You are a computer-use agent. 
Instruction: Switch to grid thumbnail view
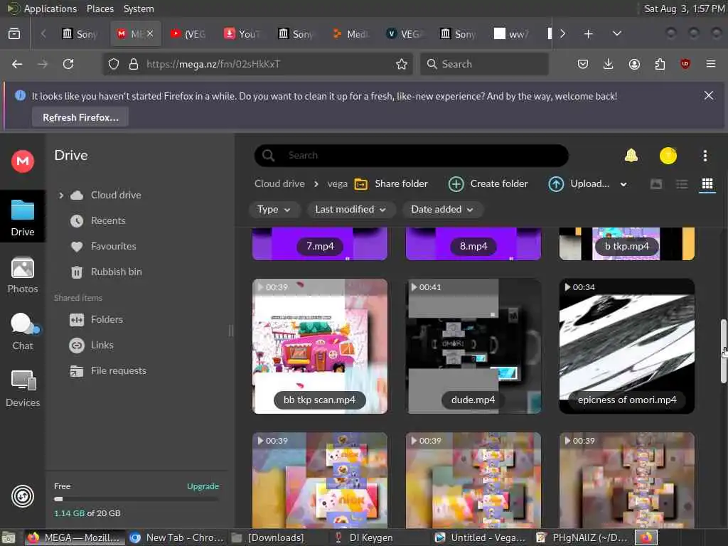tap(707, 184)
